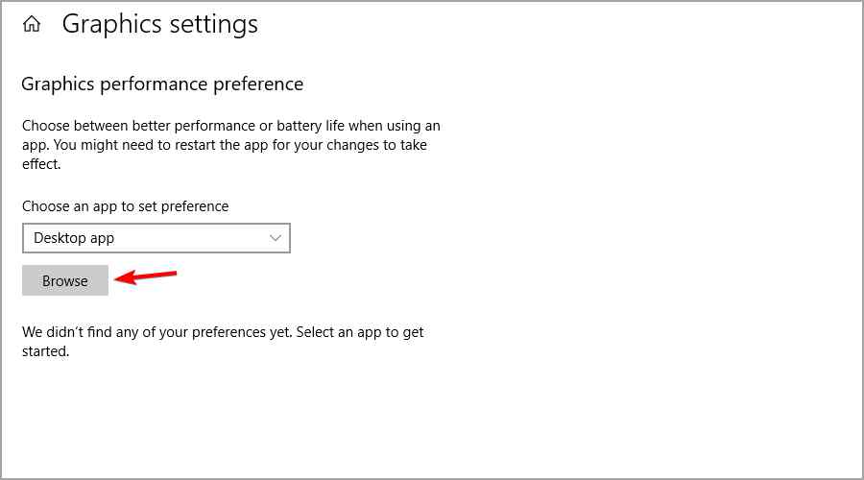
Task: Click the word 'started.' below the Browse button
Action: pyautogui.click(x=46, y=351)
